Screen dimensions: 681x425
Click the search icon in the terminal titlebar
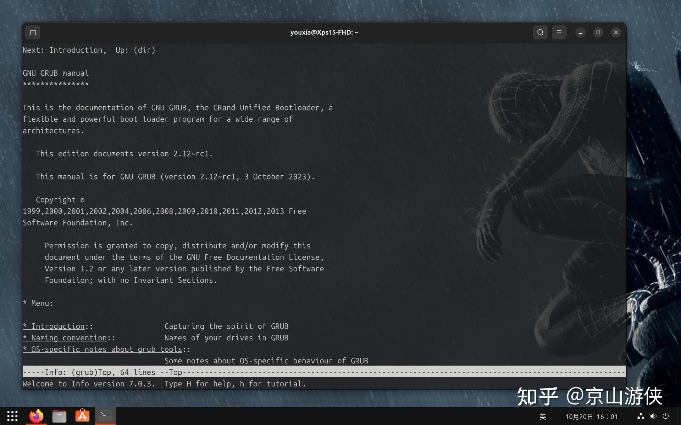(540, 32)
